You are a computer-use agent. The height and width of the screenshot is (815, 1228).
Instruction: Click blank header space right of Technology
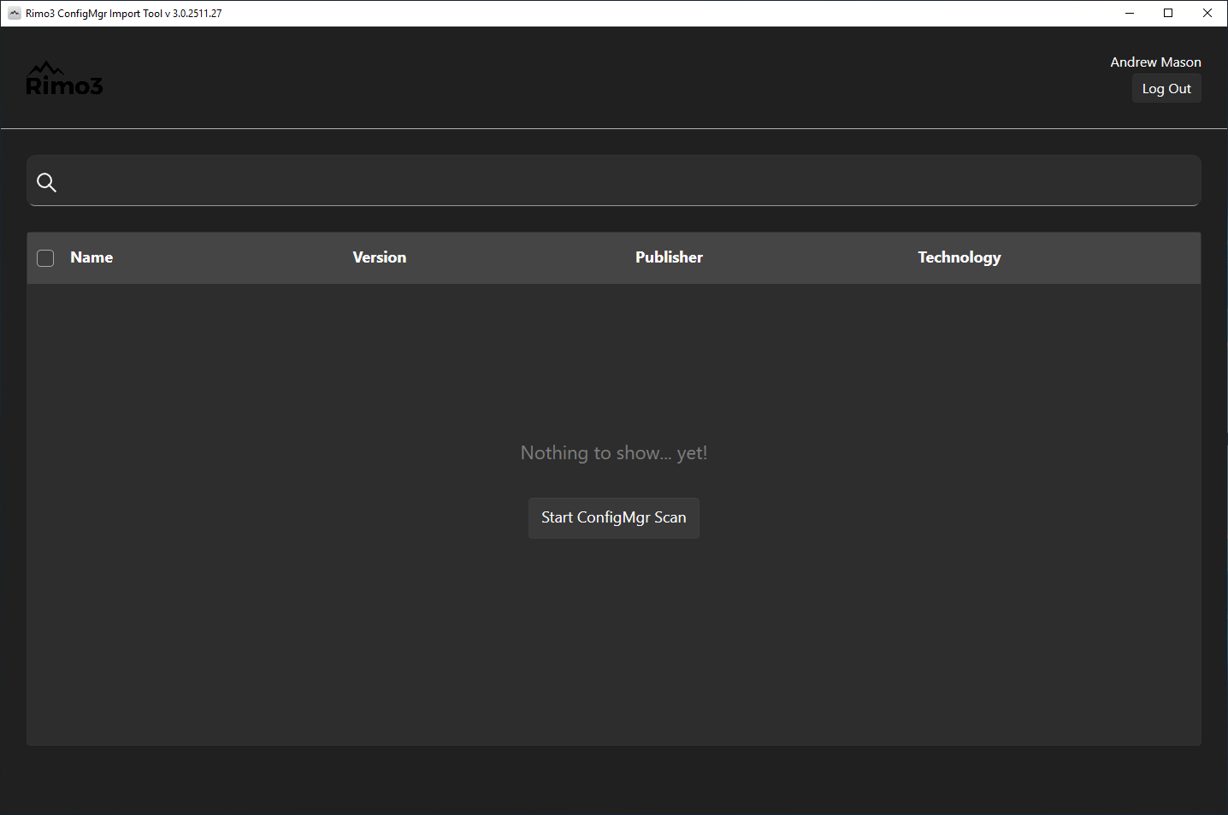pyautogui.click(x=1112, y=257)
